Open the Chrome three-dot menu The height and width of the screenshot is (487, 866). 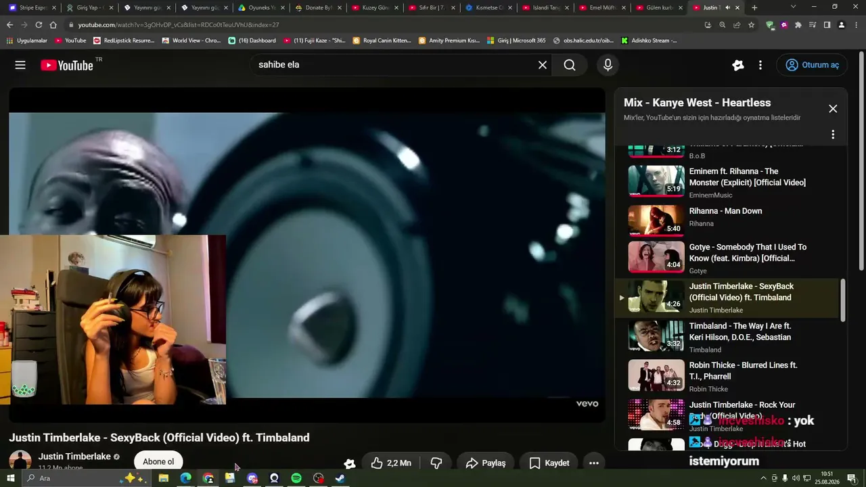[x=855, y=25]
